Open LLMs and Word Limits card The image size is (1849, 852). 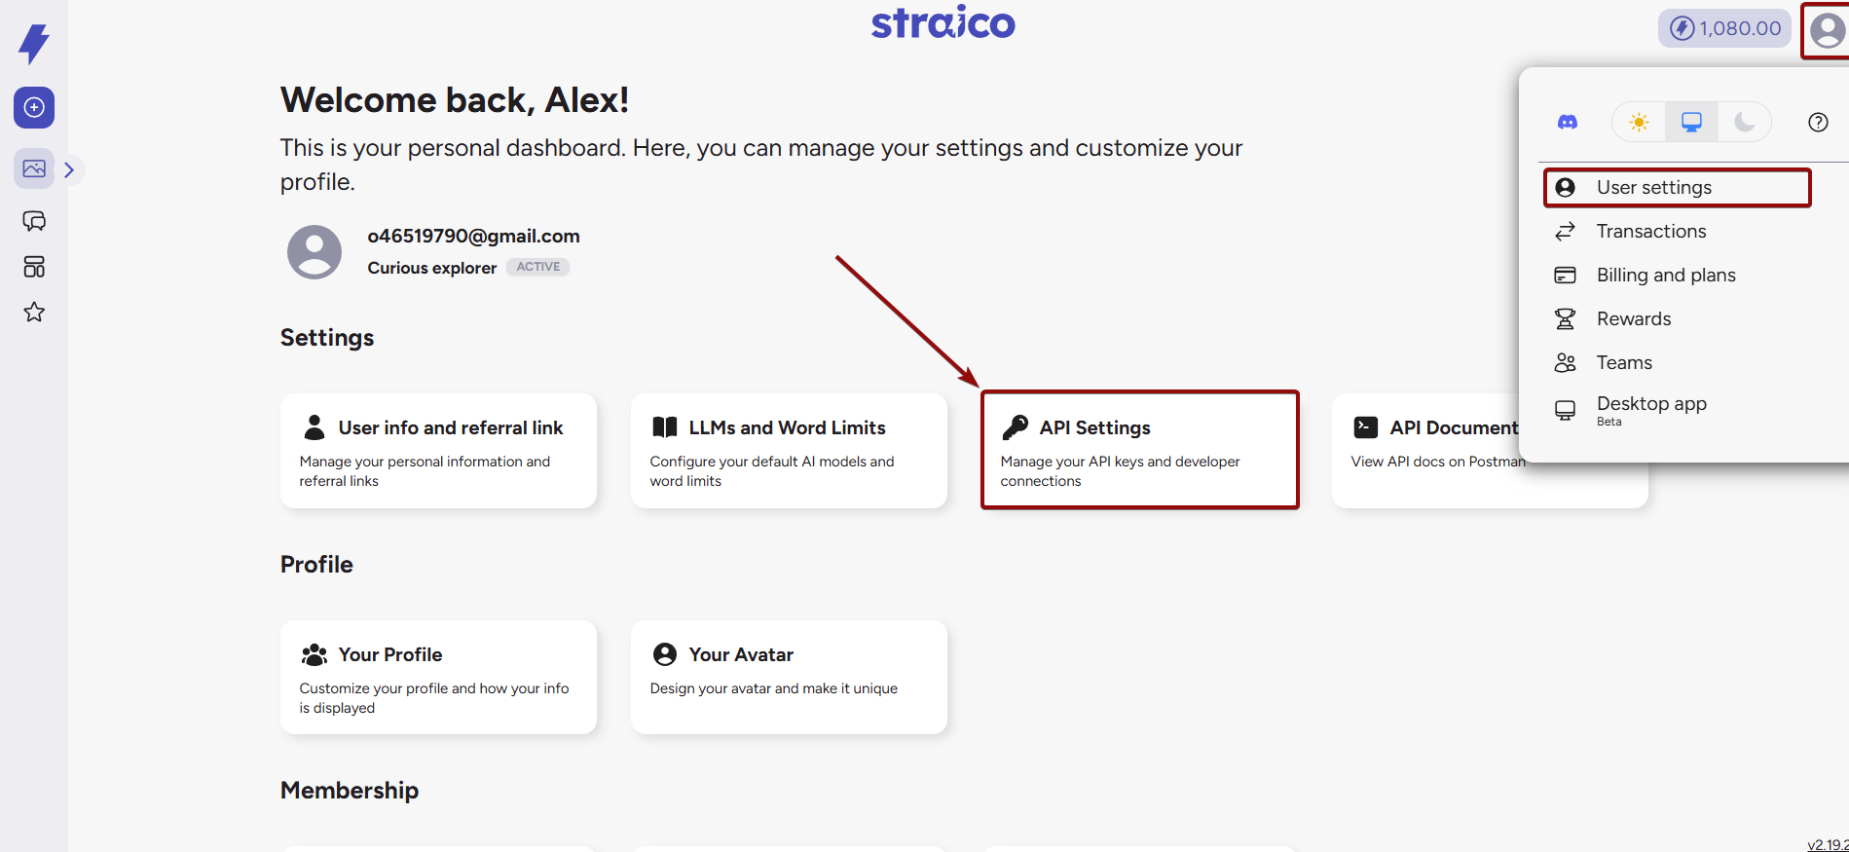[789, 450]
